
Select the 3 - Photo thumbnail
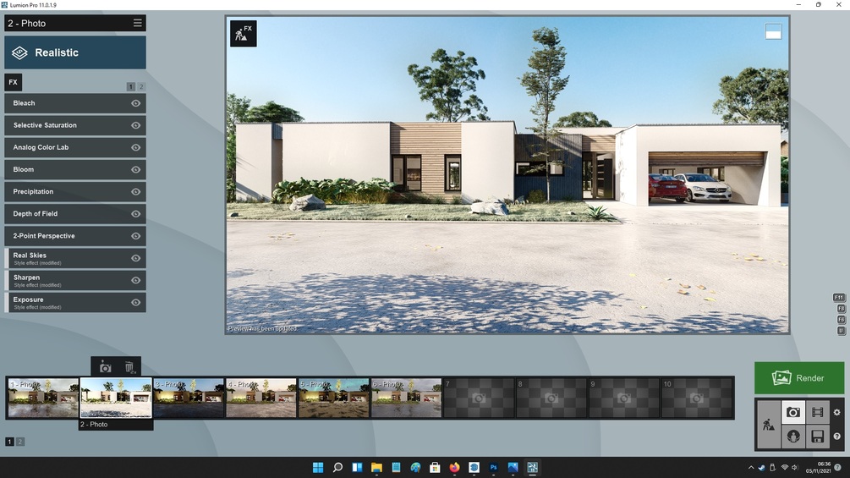189,398
